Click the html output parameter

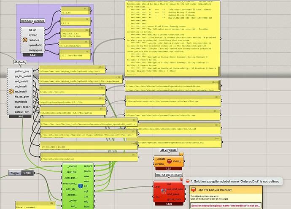coord(87,206)
